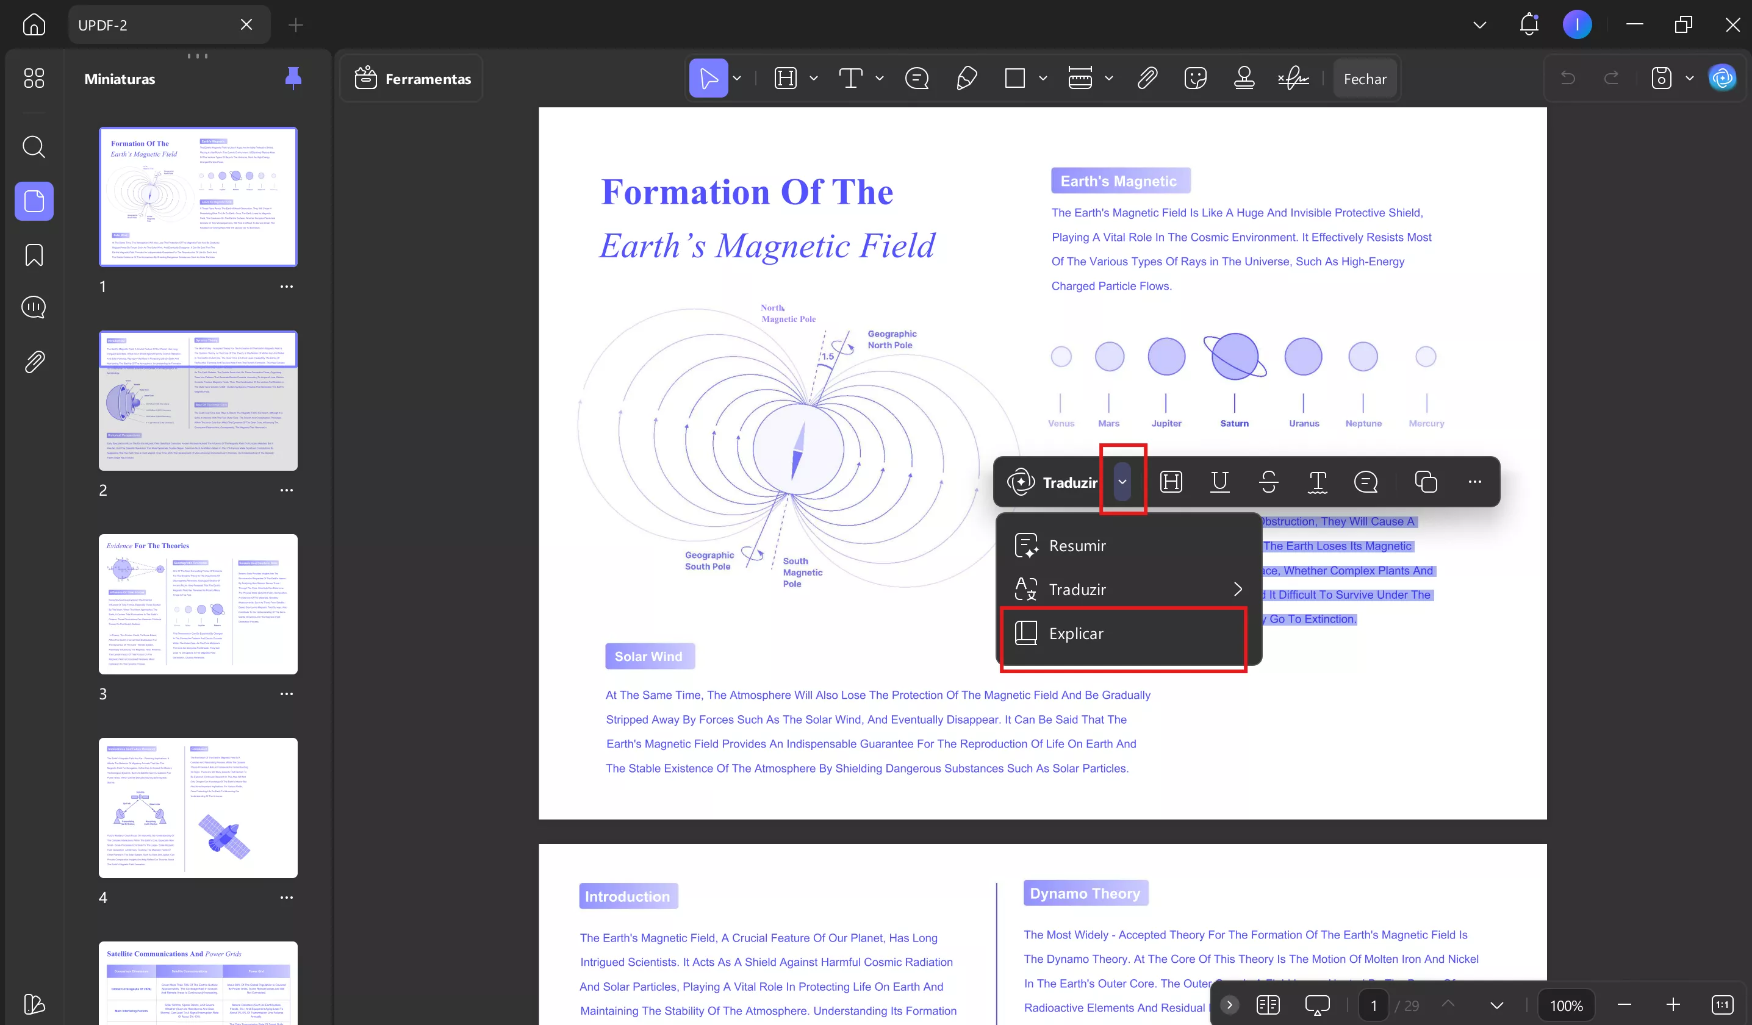The width and height of the screenshot is (1752, 1025).
Task: Toggle the pin on Miniaturas panel
Action: pyautogui.click(x=293, y=78)
